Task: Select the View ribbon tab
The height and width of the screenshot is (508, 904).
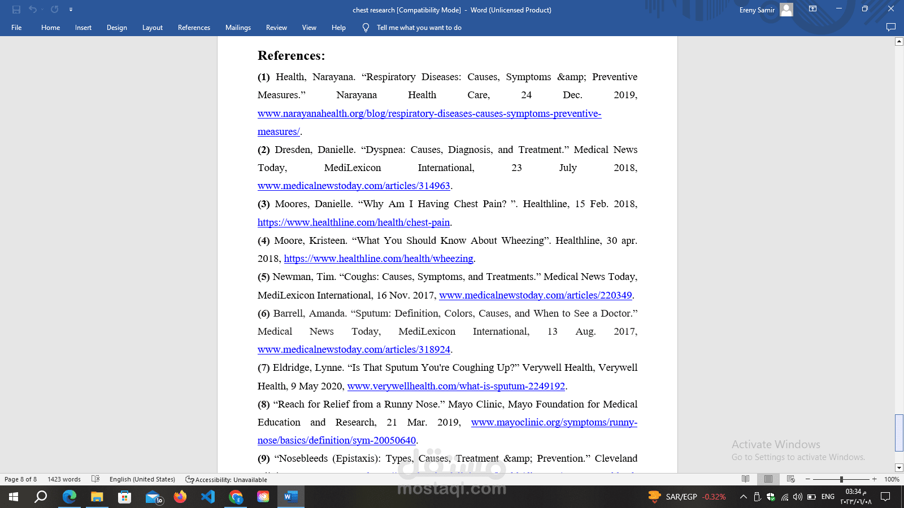Action: (x=309, y=28)
